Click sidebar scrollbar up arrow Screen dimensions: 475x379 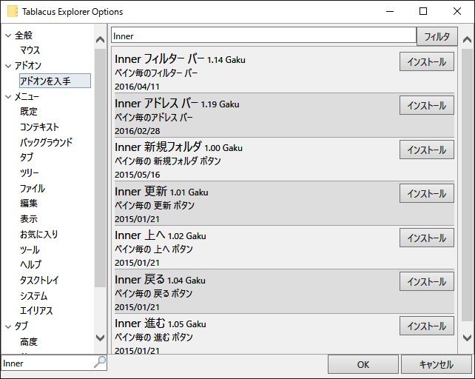(x=100, y=40)
